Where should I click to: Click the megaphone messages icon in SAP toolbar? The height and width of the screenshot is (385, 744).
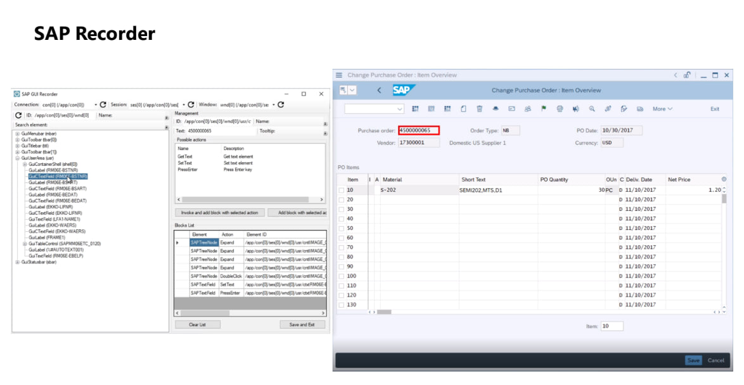pyautogui.click(x=575, y=109)
